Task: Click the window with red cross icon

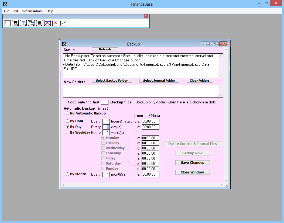Action: 48,23
